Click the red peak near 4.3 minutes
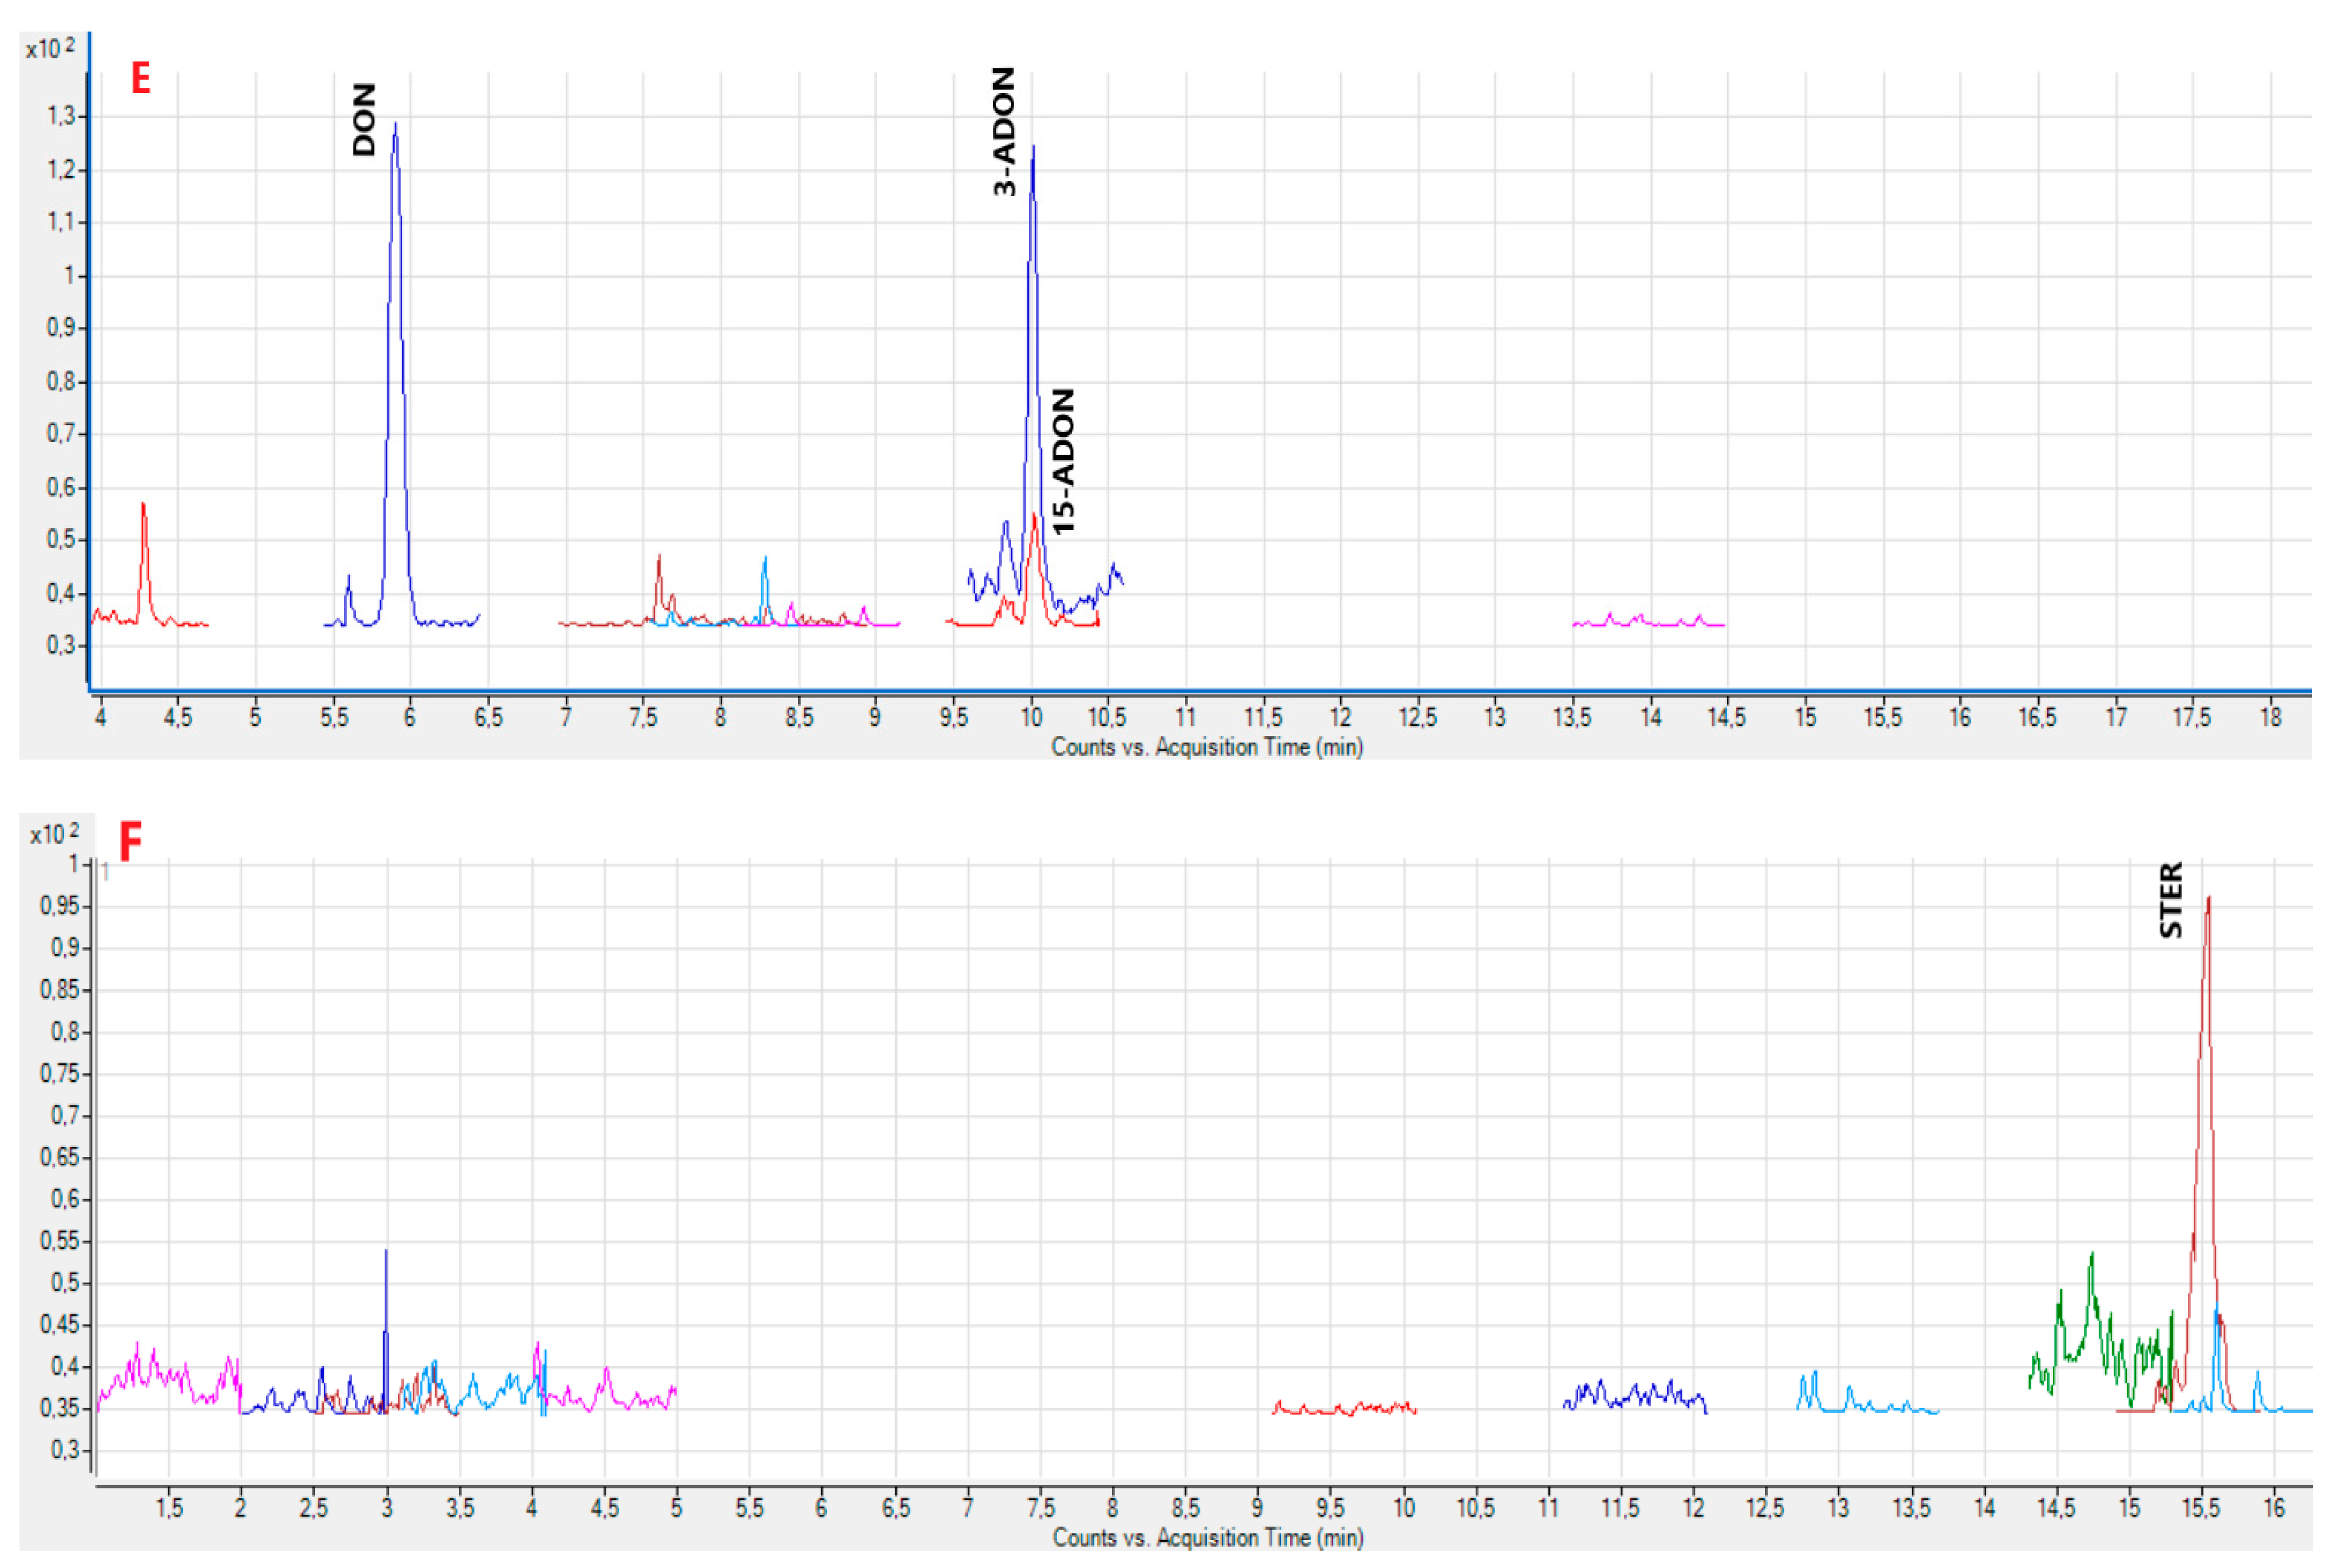This screenshot has width=2342, height=1568. point(143,506)
